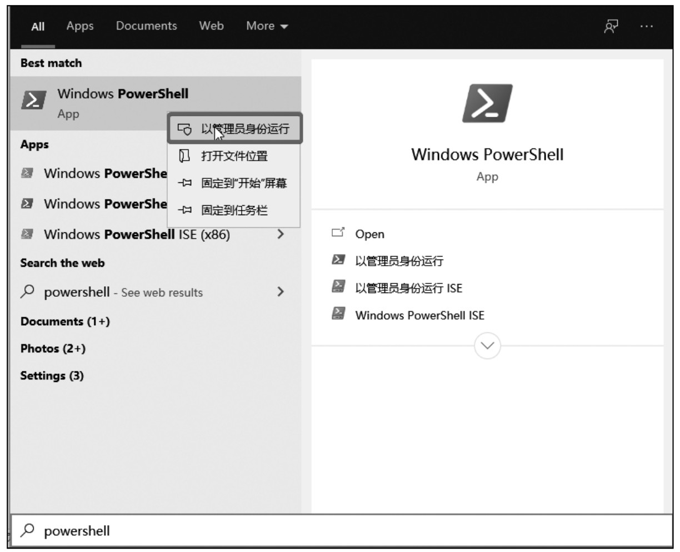The width and height of the screenshot is (680, 552).
Task: Click 以管理员身份运行 in preview pane actions
Action: [x=399, y=261]
